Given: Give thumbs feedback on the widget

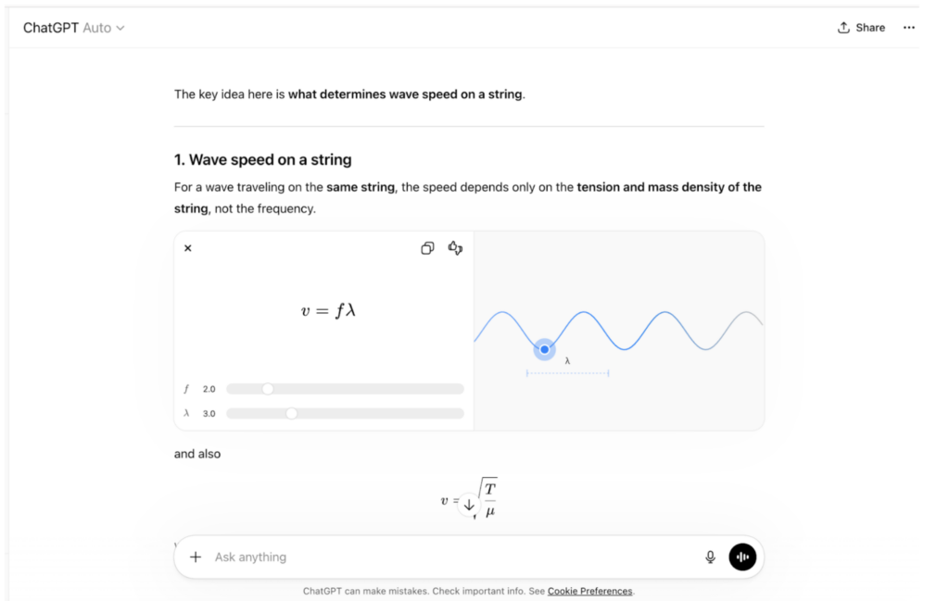Looking at the screenshot, I should coord(455,248).
